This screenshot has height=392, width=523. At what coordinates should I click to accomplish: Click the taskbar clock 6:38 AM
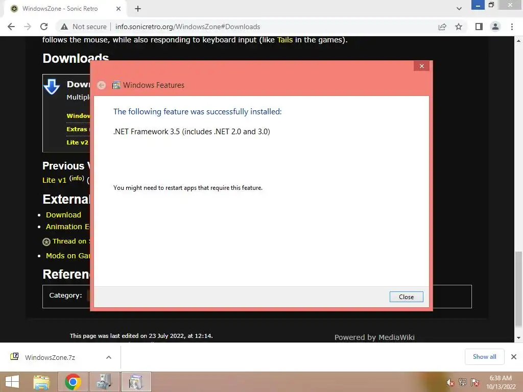[501, 378]
